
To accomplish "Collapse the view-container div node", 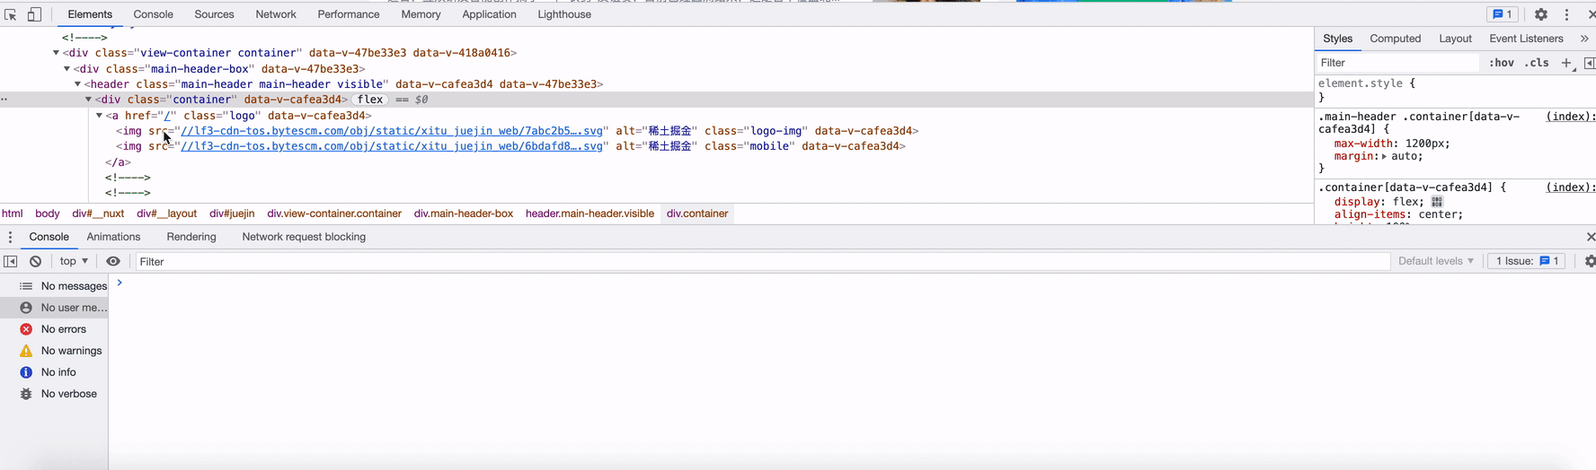I will (x=56, y=53).
